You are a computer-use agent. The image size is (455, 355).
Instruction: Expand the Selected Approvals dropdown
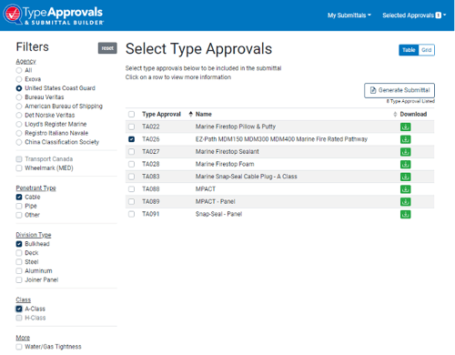(x=414, y=15)
